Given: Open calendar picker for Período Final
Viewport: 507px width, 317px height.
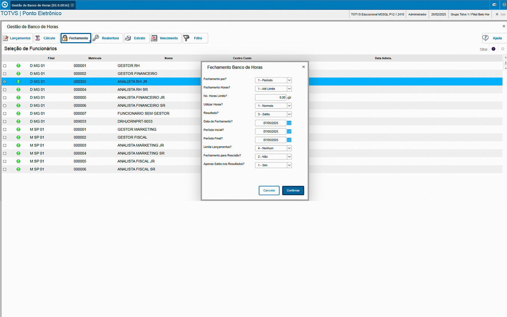Looking at the screenshot, I should point(289,140).
